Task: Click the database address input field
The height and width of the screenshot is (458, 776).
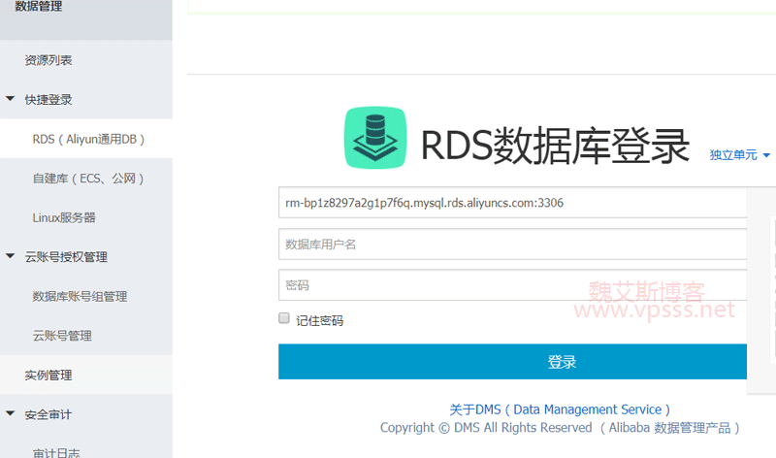Action: point(512,203)
